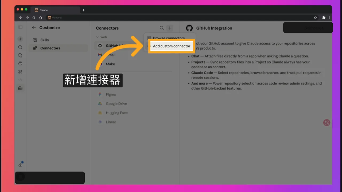Click the Browse connectors book icon

149,38
